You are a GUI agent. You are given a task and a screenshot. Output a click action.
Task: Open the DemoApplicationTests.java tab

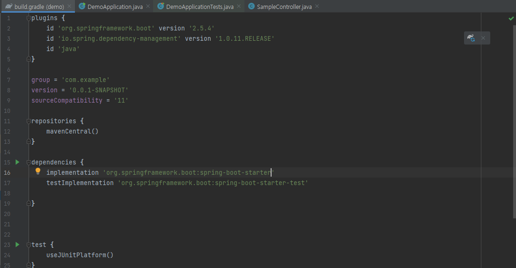coord(200,7)
